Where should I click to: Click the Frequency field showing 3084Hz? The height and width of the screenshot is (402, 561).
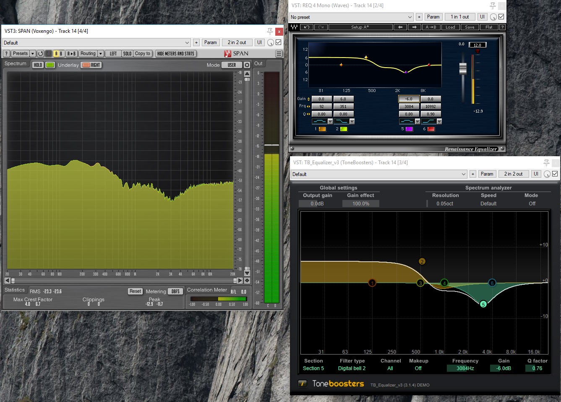pyautogui.click(x=465, y=368)
